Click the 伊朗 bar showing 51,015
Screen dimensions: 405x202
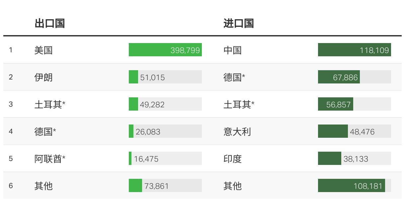165,77
